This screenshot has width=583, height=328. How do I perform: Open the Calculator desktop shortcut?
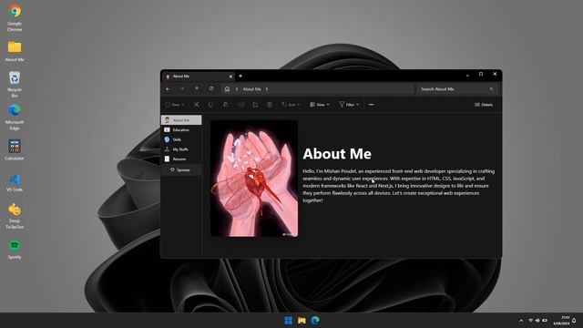tap(15, 149)
